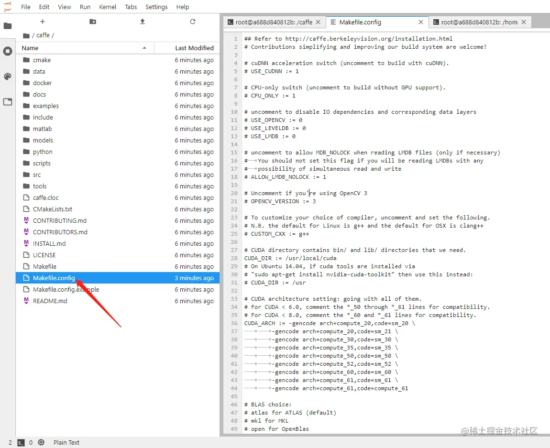Open the Edit menu
Image resolution: width=550 pixels, height=448 pixels.
click(44, 7)
